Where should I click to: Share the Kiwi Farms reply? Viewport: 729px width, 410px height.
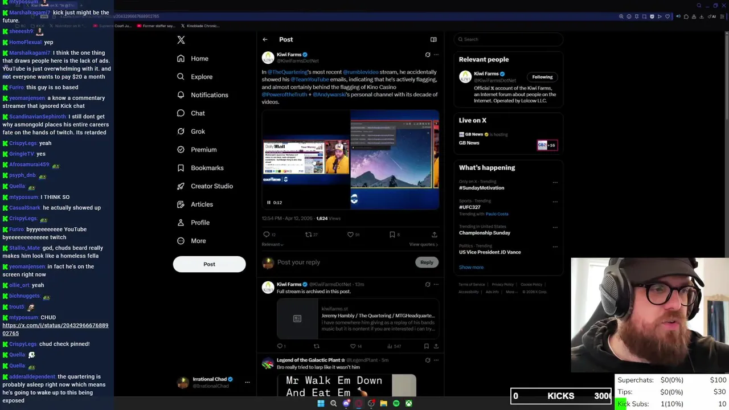[x=436, y=346]
